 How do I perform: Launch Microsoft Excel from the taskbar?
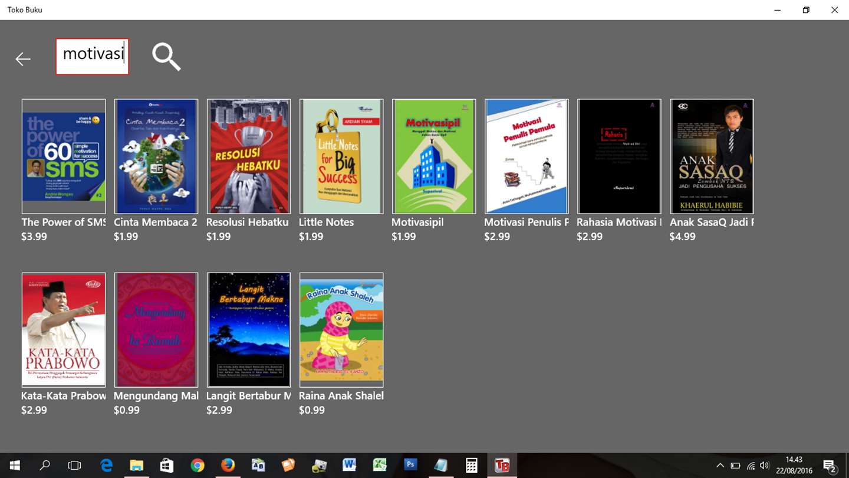[x=380, y=466]
